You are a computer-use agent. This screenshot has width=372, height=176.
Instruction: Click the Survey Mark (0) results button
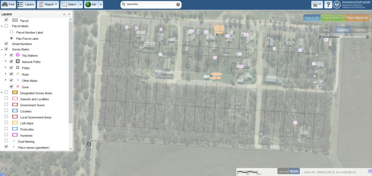click(x=332, y=18)
